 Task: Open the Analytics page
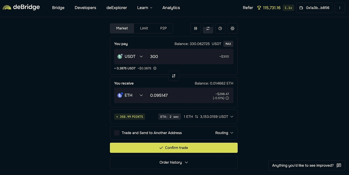click(x=171, y=8)
